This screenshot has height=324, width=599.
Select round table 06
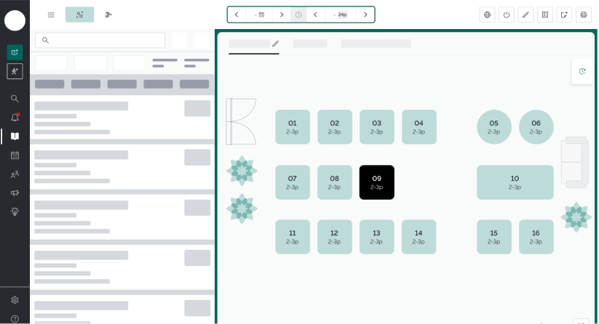[536, 127]
